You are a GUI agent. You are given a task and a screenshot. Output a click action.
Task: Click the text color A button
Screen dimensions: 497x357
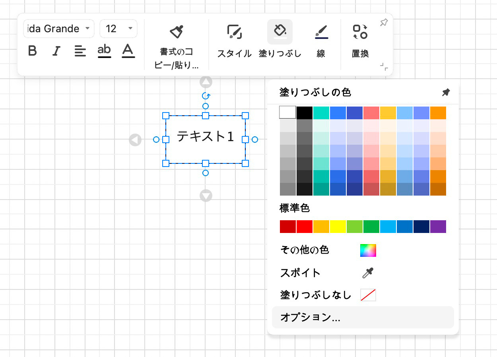tap(128, 51)
